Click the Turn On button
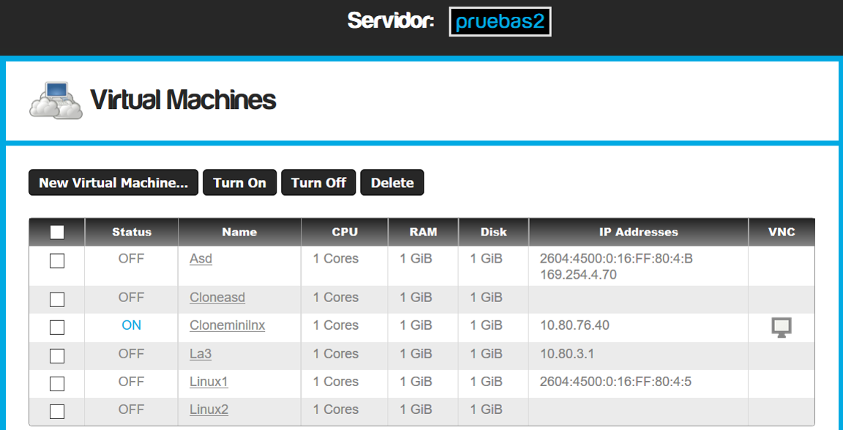 (240, 183)
